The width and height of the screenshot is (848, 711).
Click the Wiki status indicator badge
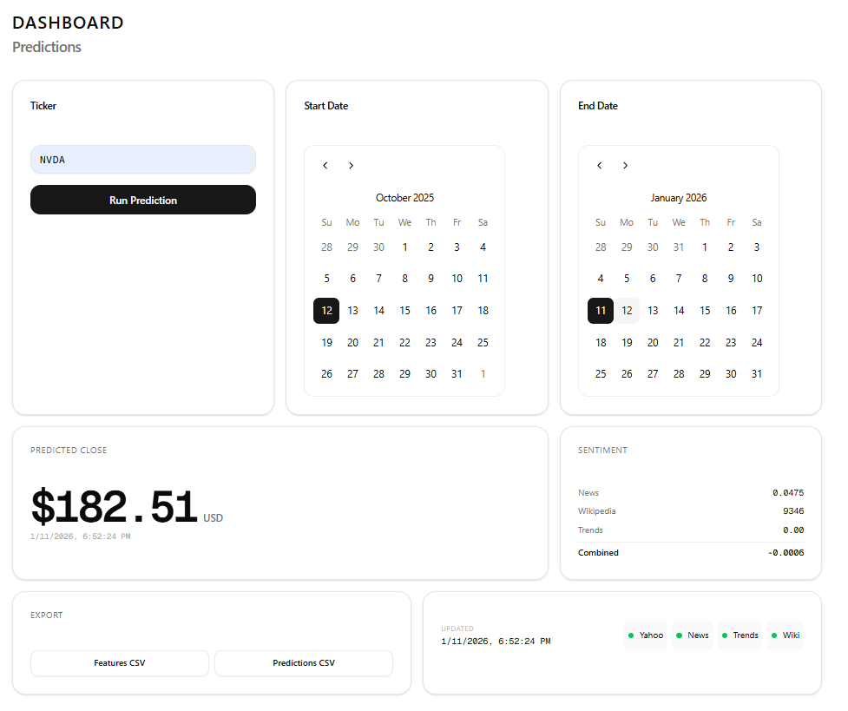(x=786, y=635)
